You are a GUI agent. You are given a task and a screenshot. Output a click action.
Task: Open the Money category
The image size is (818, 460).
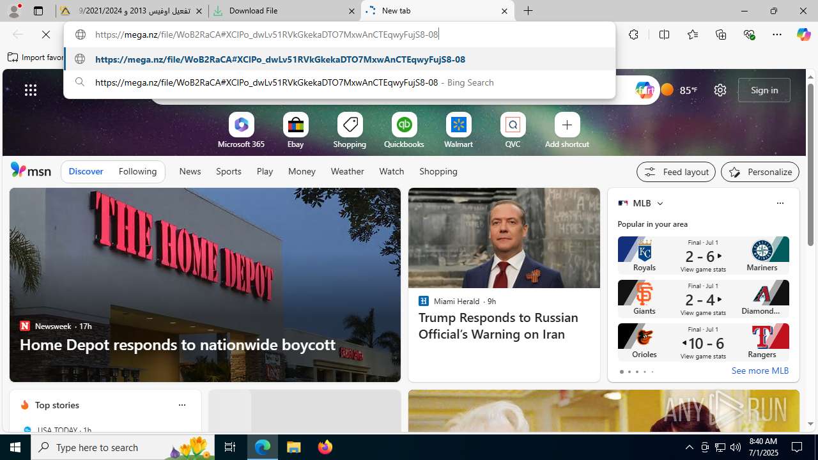coord(302,171)
